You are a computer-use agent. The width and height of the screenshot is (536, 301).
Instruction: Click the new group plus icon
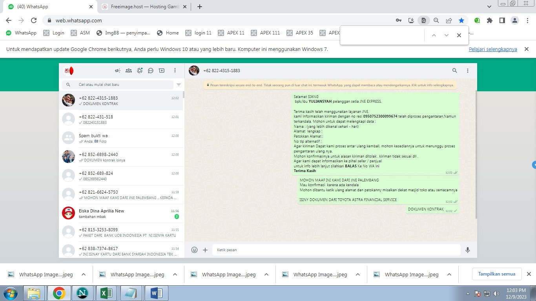162,71
